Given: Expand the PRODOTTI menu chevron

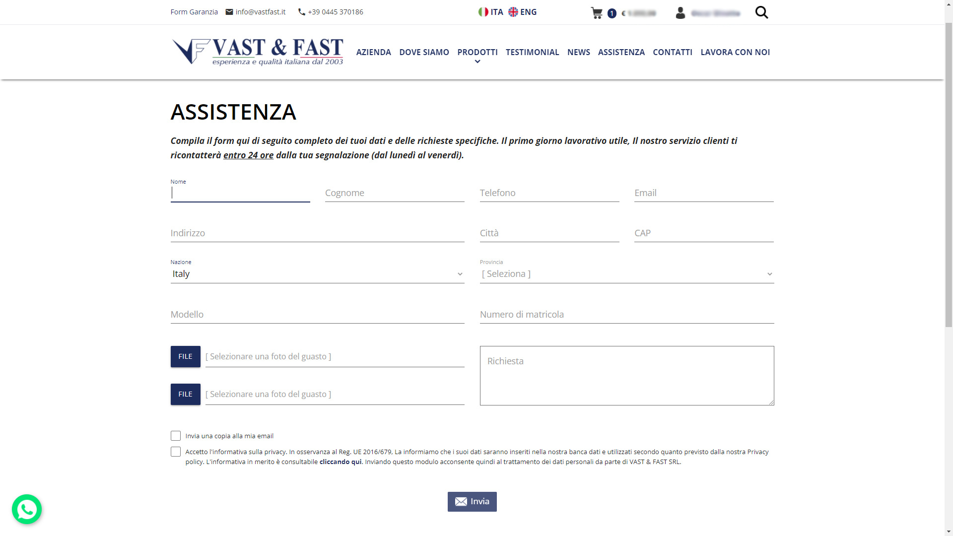Looking at the screenshot, I should [x=477, y=62].
